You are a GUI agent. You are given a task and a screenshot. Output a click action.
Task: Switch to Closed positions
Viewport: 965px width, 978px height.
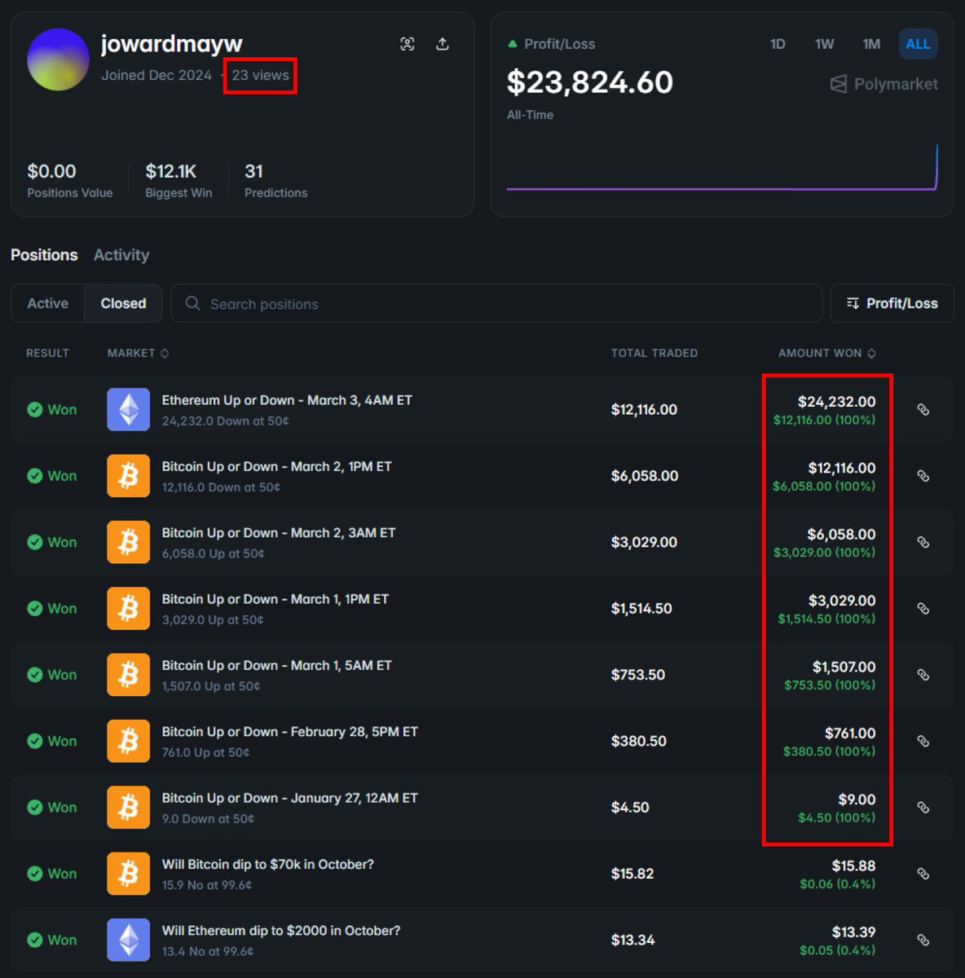[x=123, y=303]
